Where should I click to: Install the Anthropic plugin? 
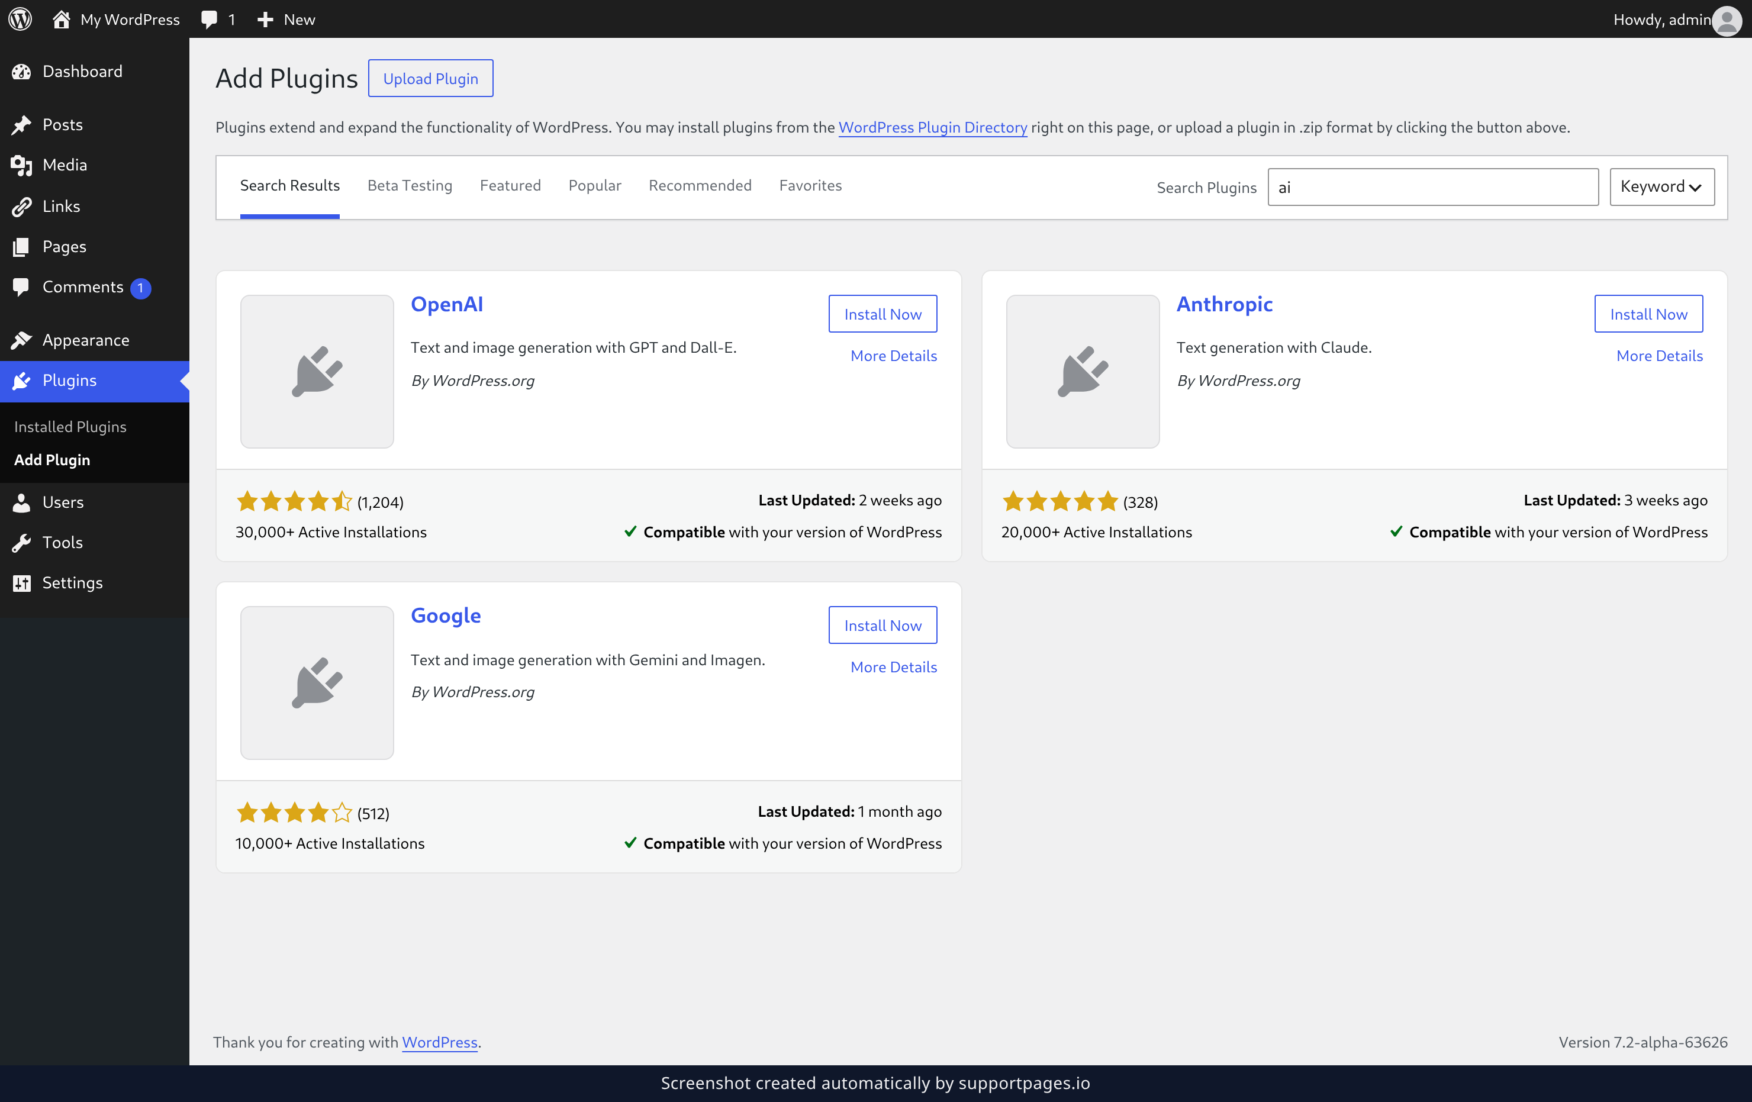1648,314
